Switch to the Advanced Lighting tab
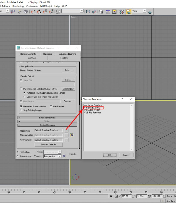This screenshot has width=176, height=203. coord(68,54)
